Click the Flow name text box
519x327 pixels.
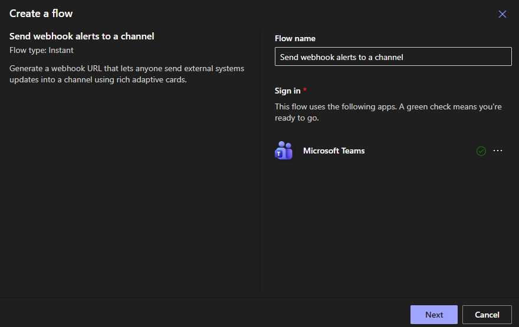pos(393,57)
